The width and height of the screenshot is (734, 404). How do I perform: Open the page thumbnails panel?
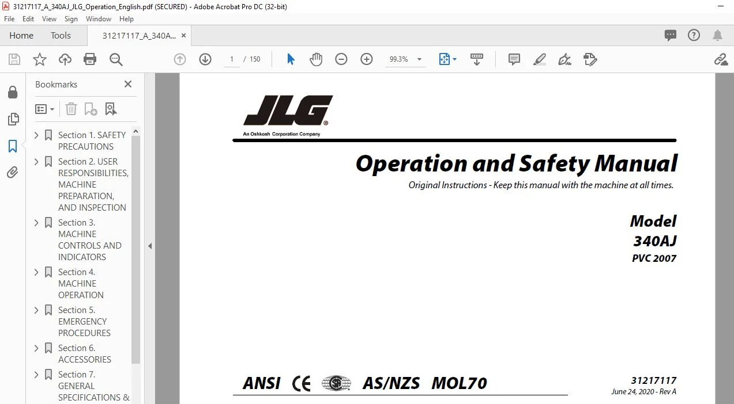[13, 120]
